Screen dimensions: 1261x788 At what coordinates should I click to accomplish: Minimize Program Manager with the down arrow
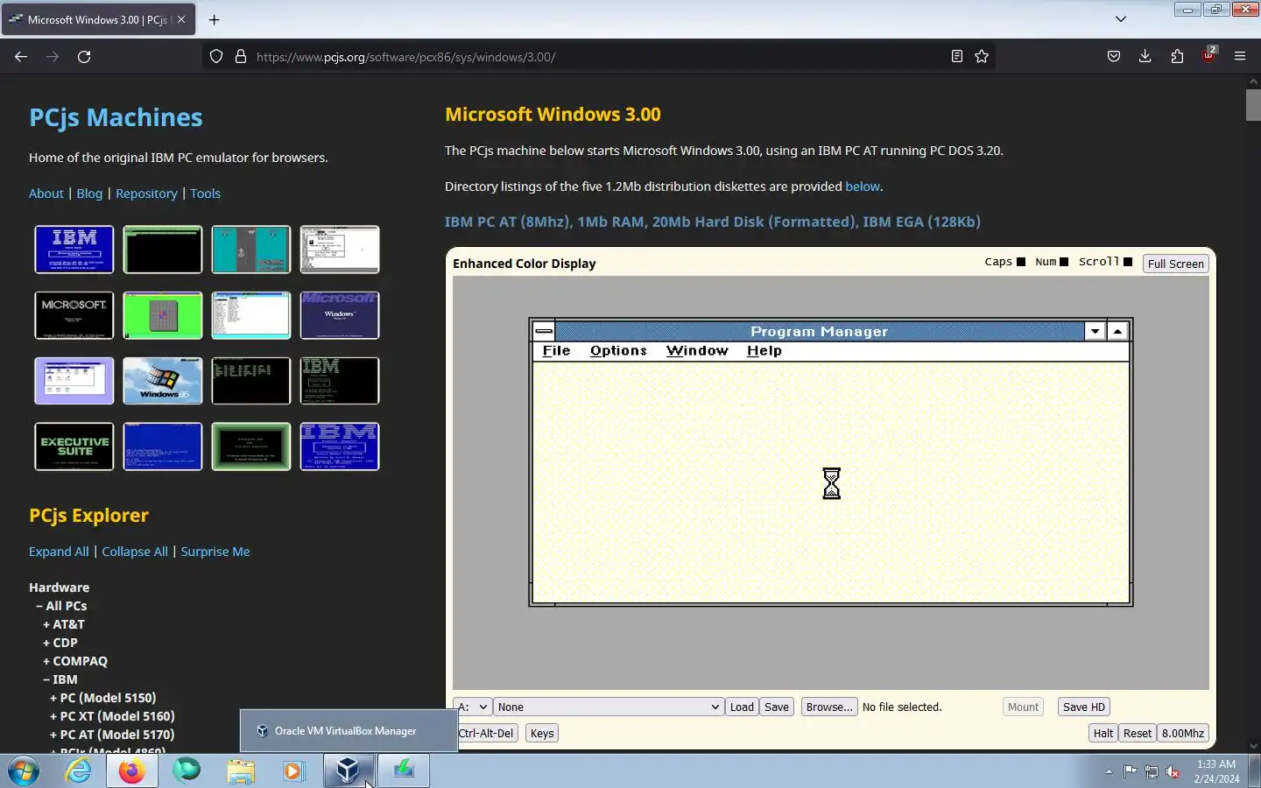coord(1095,331)
